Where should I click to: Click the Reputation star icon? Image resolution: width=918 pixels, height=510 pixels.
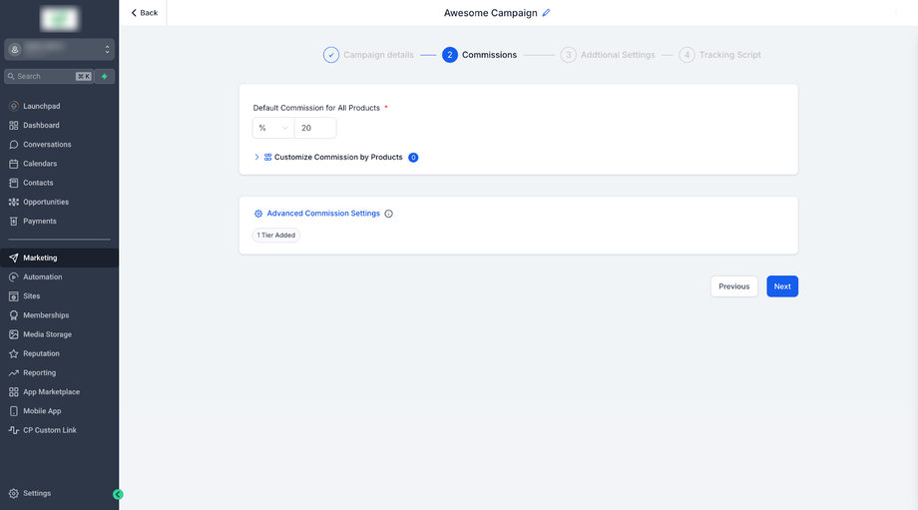13,353
